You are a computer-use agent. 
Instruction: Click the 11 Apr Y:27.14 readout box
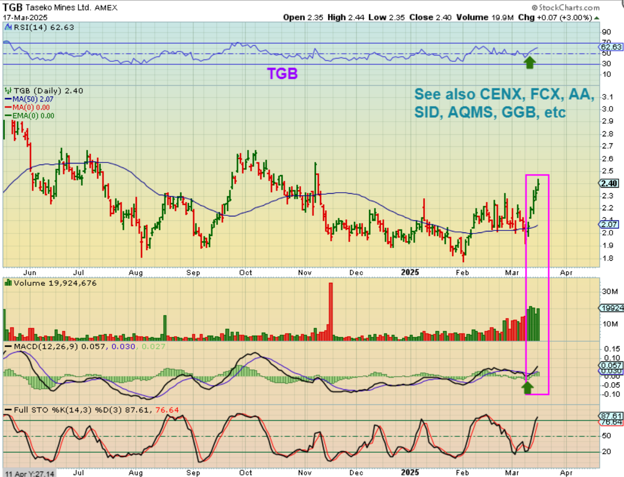[29, 473]
